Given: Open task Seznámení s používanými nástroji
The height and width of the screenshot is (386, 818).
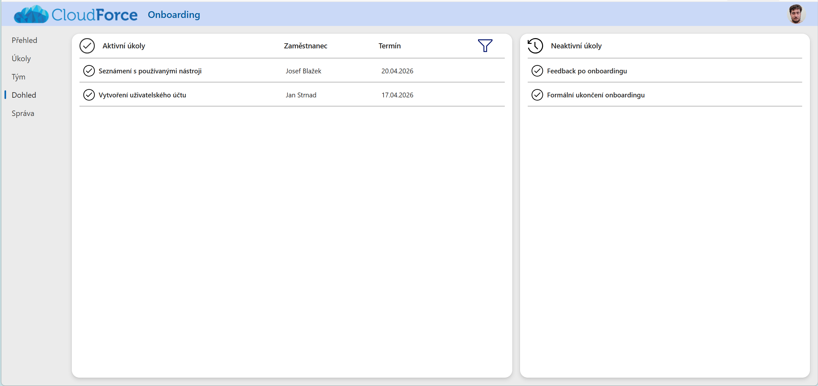Looking at the screenshot, I should point(150,71).
